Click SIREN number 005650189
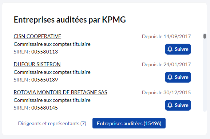 (44, 80)
